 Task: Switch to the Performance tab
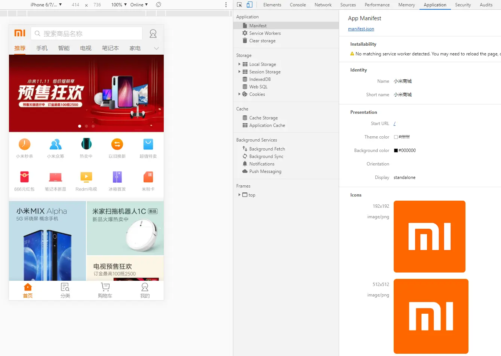377,5
